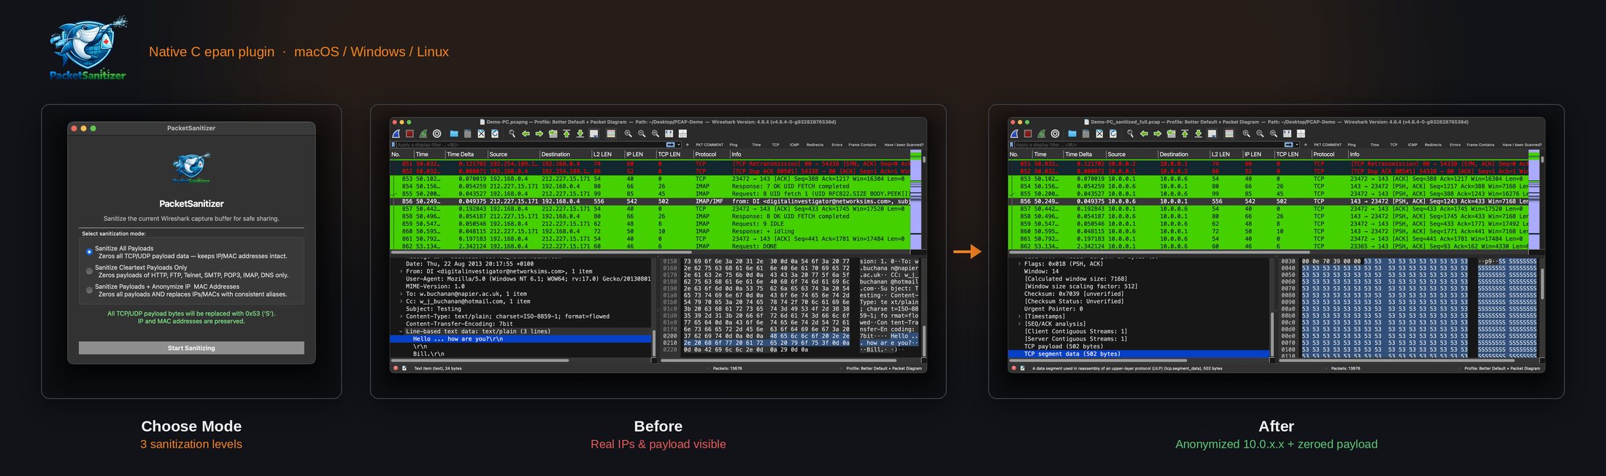Sort by Source column in Before window
The height and width of the screenshot is (476, 1606).
513,155
